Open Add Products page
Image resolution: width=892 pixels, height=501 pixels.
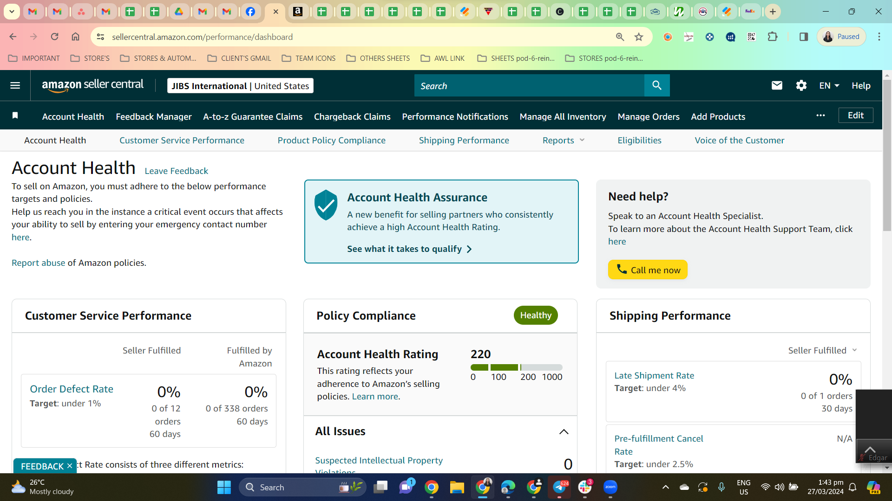[718, 116]
